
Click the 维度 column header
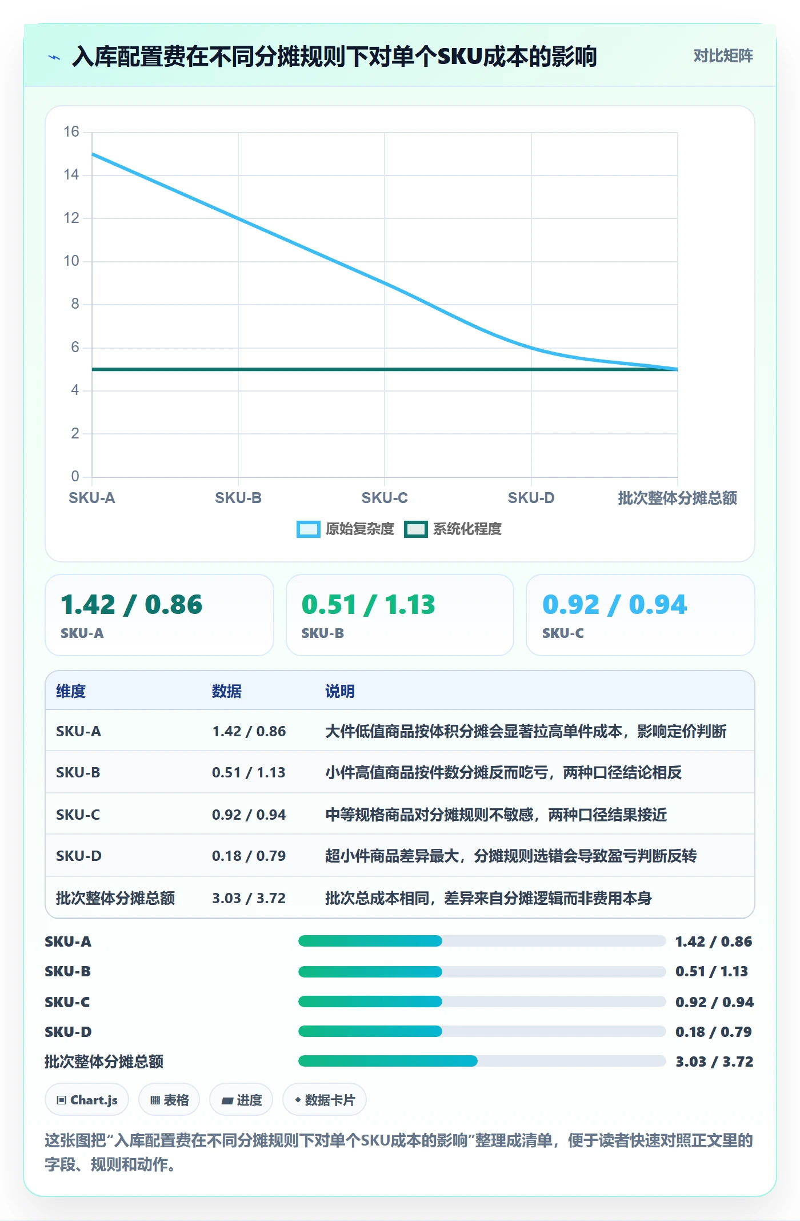(x=71, y=691)
